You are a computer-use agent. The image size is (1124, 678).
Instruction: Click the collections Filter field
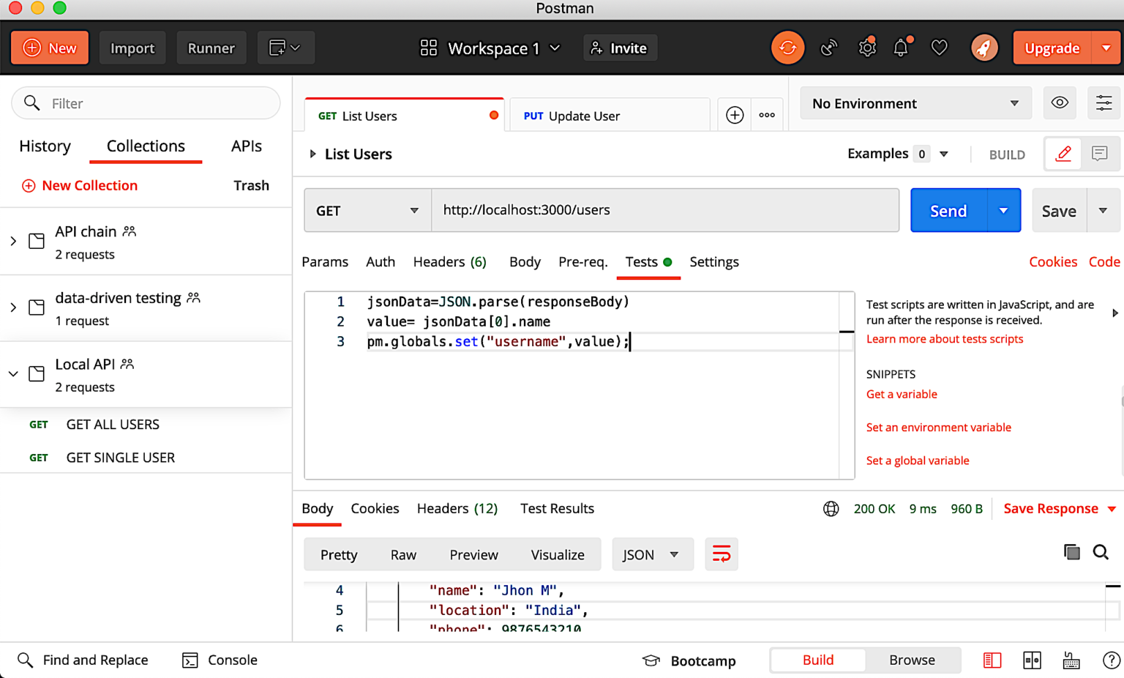click(x=146, y=103)
